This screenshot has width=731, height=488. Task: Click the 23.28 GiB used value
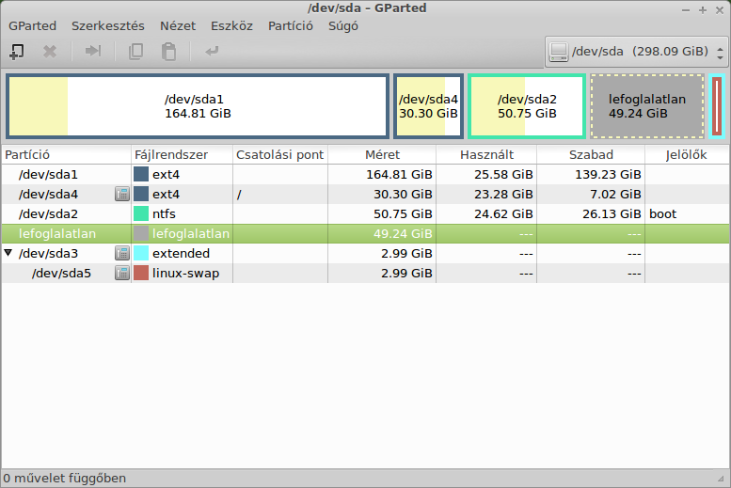tap(503, 194)
